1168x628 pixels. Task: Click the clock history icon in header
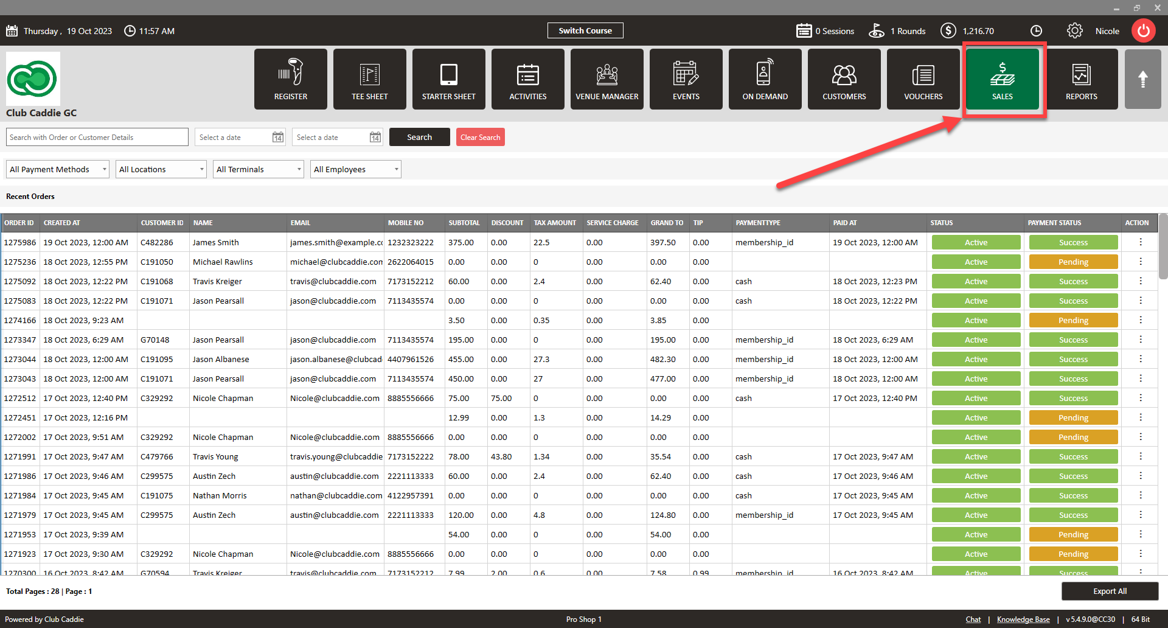click(1036, 31)
